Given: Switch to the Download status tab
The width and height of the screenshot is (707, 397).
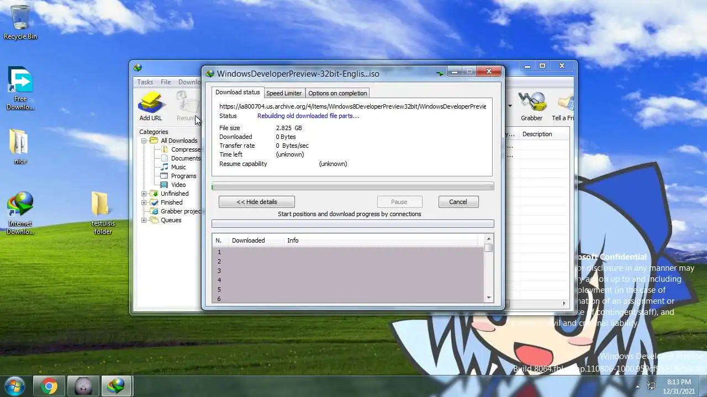Looking at the screenshot, I should pos(238,92).
